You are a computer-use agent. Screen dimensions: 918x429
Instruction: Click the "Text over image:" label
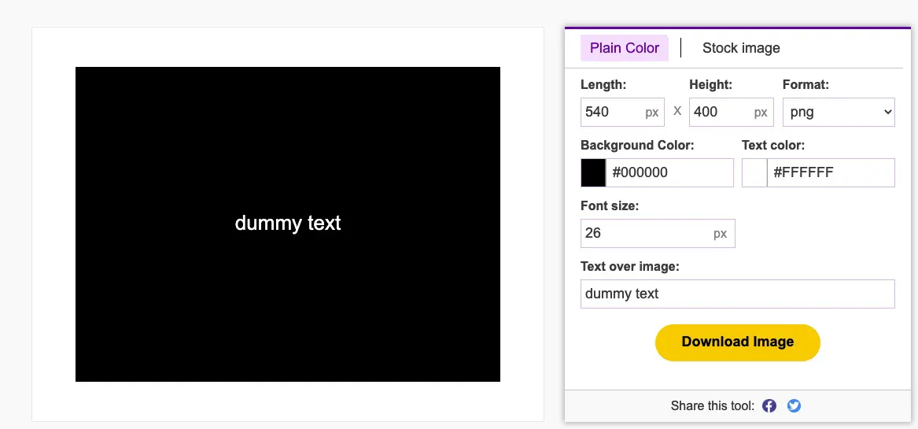click(x=630, y=267)
